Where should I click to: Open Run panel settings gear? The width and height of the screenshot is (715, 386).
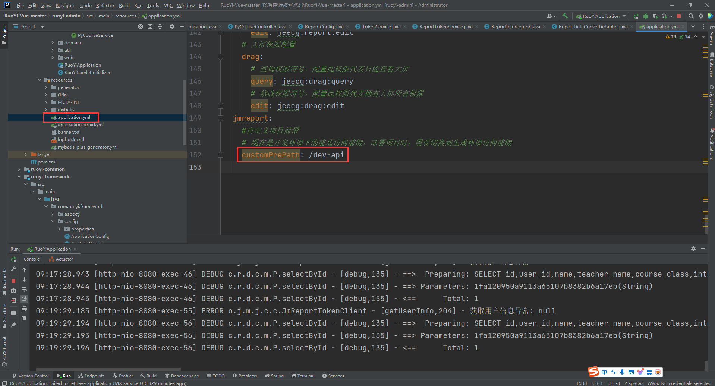point(693,249)
